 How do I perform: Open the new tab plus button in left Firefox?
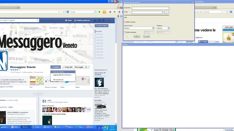[18, 7]
